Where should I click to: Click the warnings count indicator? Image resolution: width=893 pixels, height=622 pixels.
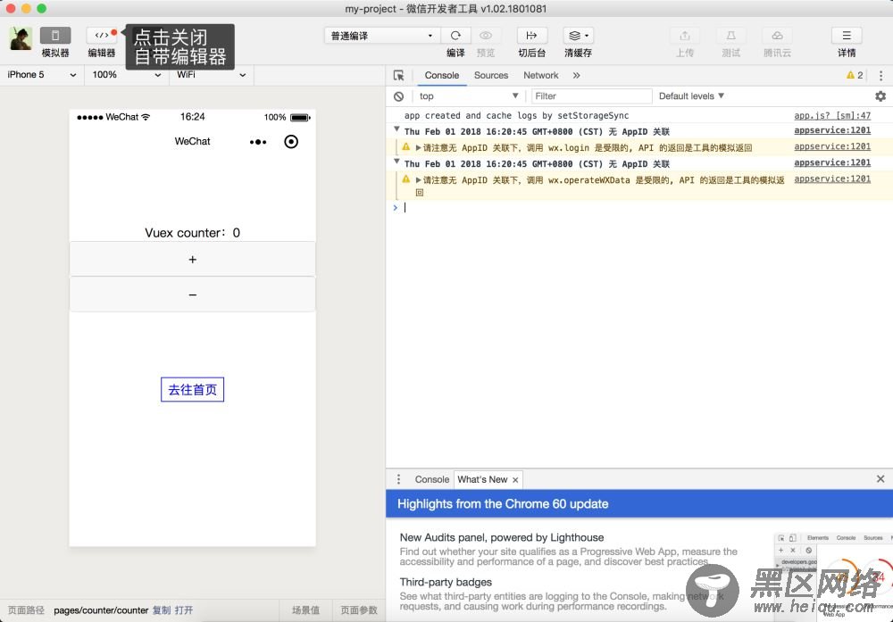pos(855,75)
